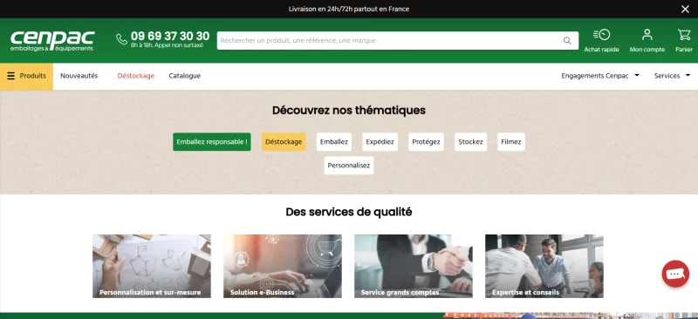The image size is (698, 319).
Task: Click the product search field
Action: coord(398,40)
